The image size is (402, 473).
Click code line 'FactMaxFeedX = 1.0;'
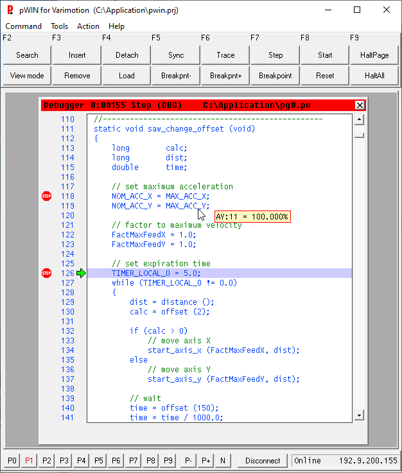[x=154, y=235]
